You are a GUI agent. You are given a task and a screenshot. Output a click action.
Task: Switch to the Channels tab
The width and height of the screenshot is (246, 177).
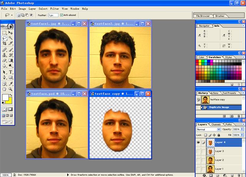(216, 124)
